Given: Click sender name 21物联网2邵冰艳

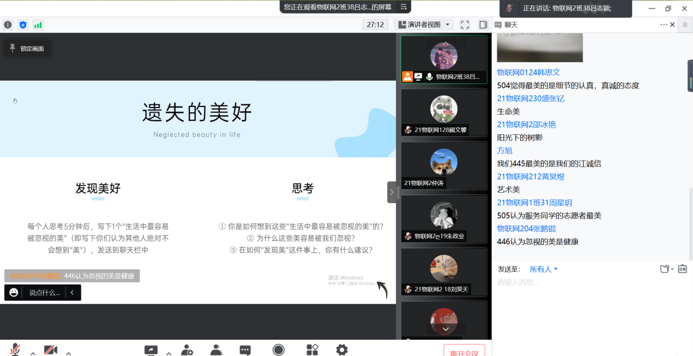Looking at the screenshot, I should [x=526, y=124].
